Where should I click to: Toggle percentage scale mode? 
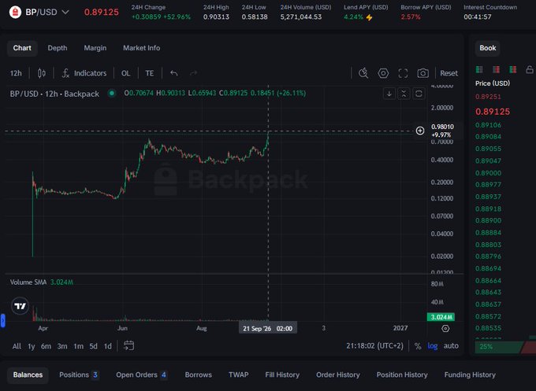point(418,346)
